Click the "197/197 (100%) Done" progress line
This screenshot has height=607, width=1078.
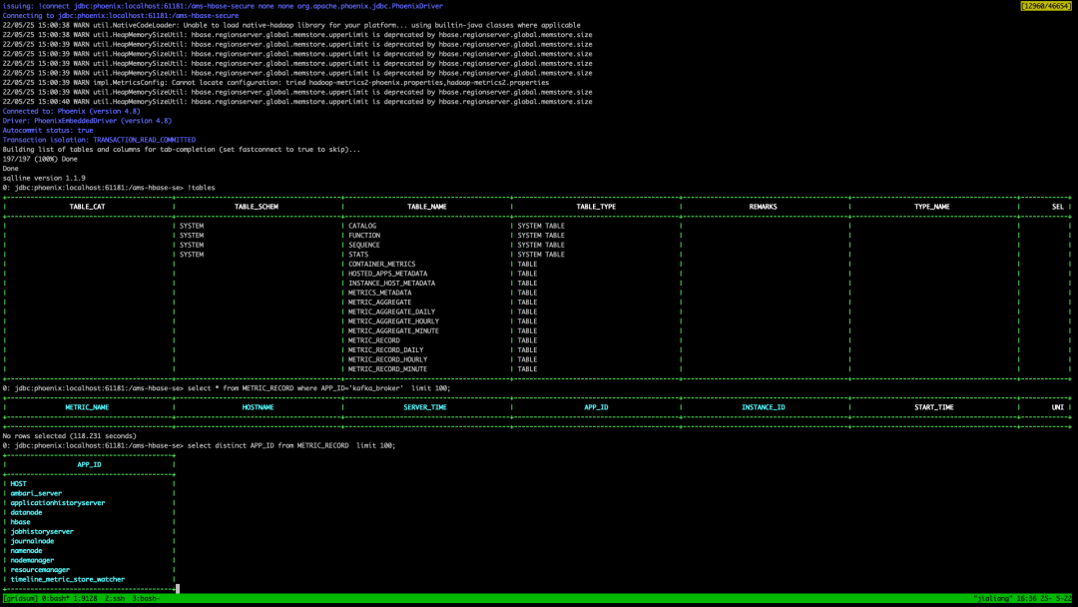tap(40, 160)
